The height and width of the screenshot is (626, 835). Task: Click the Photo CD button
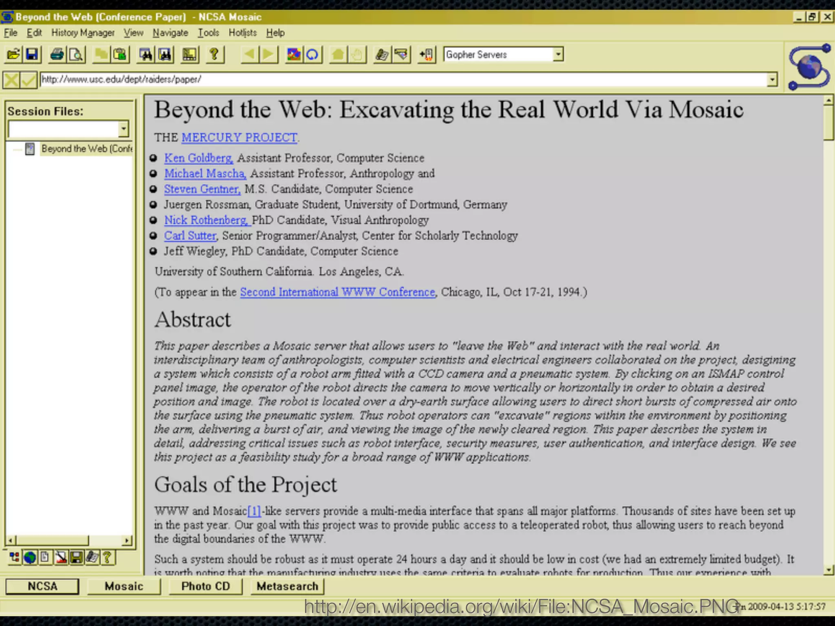coord(205,586)
